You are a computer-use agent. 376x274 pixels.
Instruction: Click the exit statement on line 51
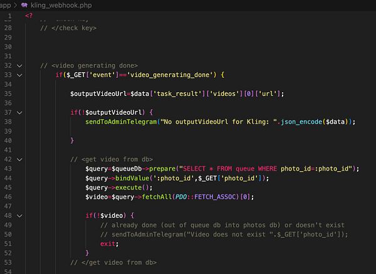pyautogui.click(x=108, y=244)
